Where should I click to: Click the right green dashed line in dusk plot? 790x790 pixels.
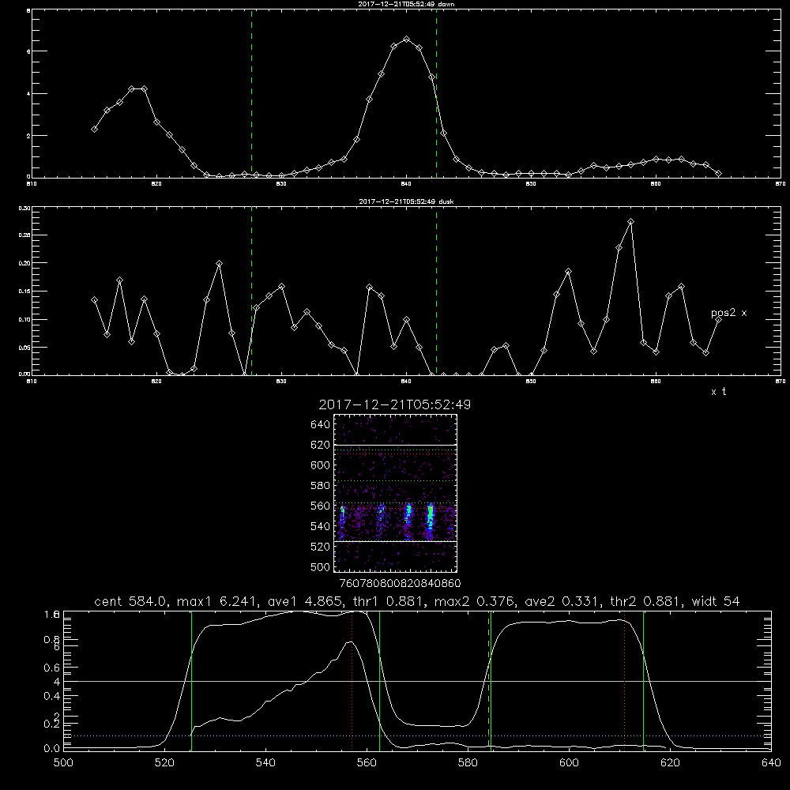[436, 291]
